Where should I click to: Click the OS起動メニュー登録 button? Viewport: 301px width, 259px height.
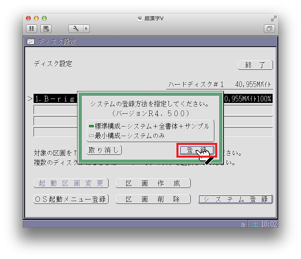pyautogui.click(x=71, y=199)
